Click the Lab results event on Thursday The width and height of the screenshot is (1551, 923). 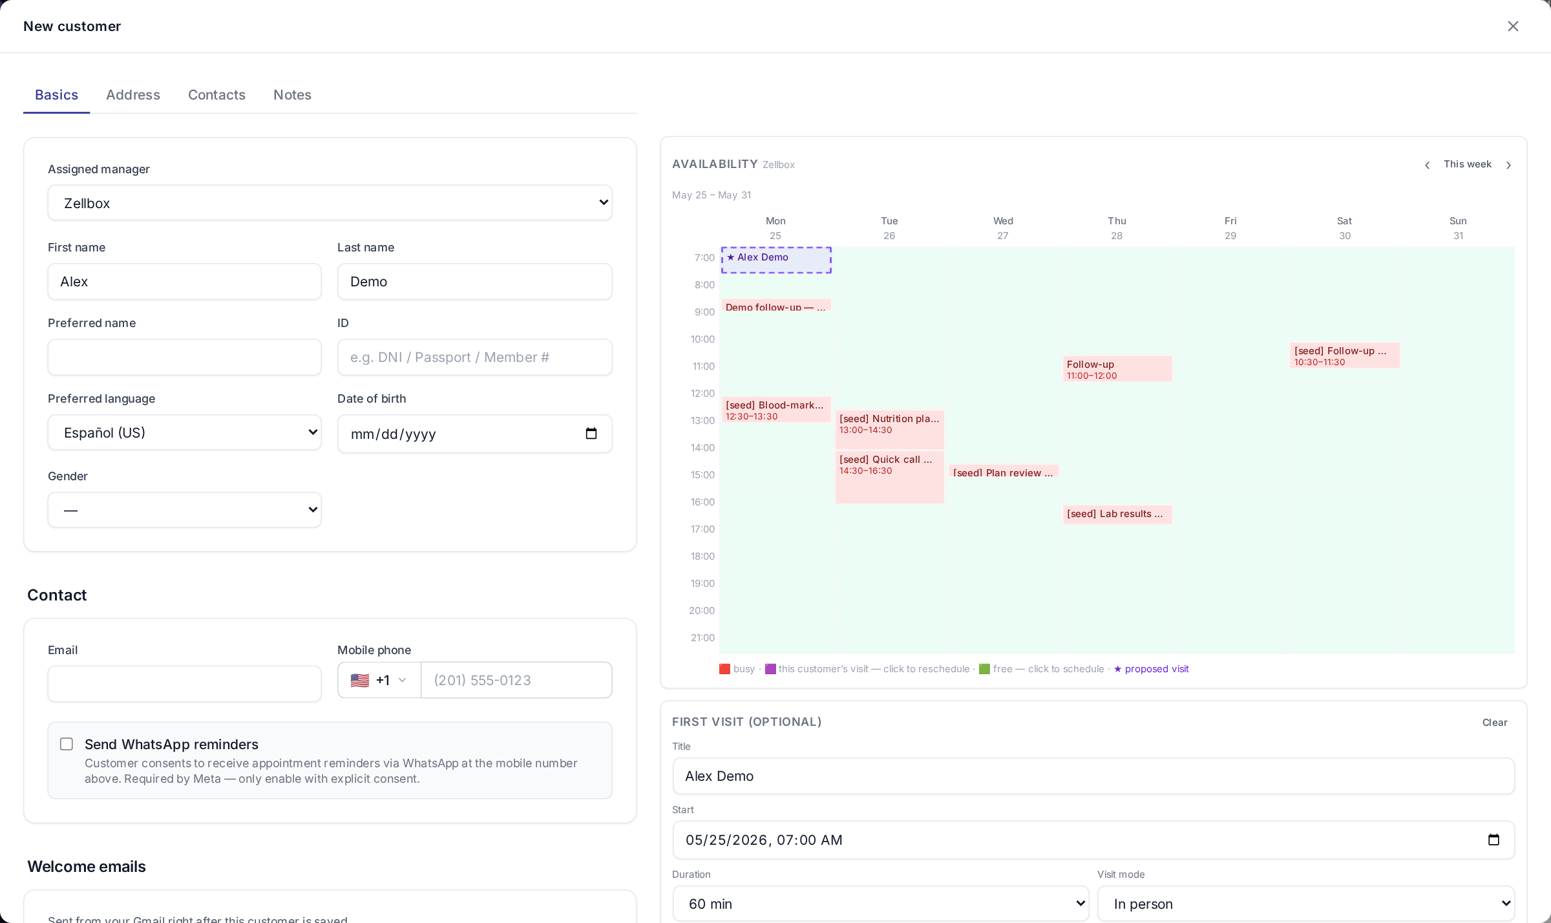coord(1117,515)
